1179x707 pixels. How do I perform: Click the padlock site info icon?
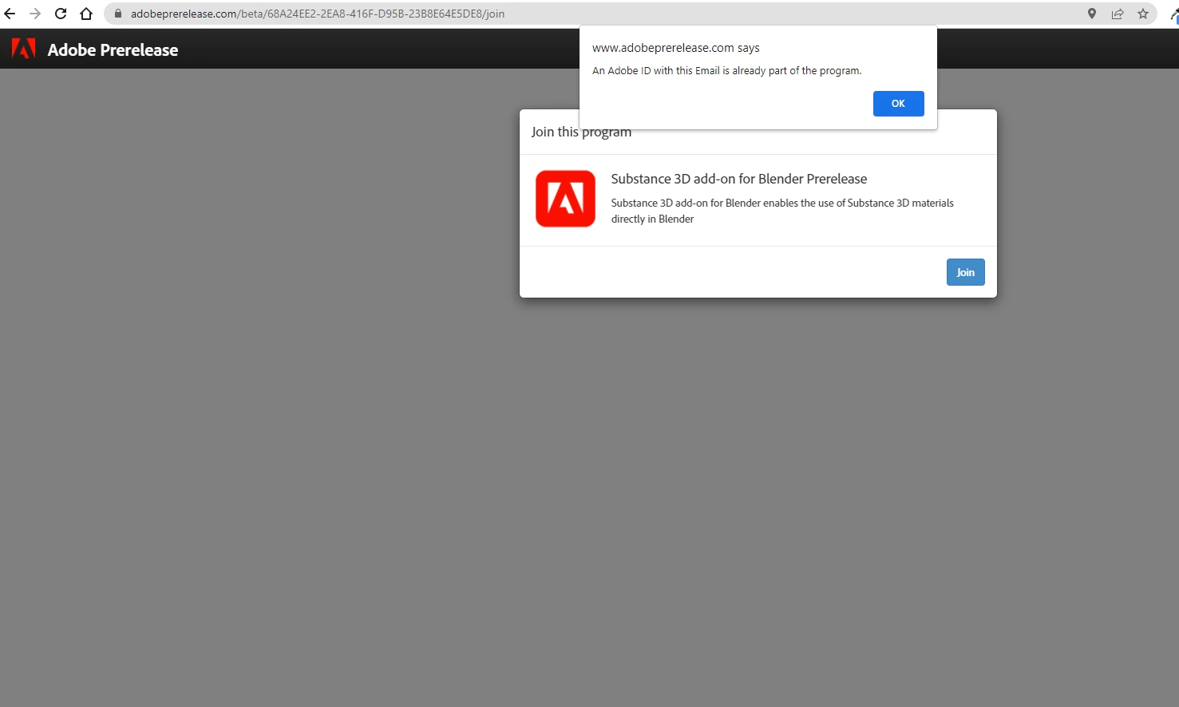tap(118, 14)
